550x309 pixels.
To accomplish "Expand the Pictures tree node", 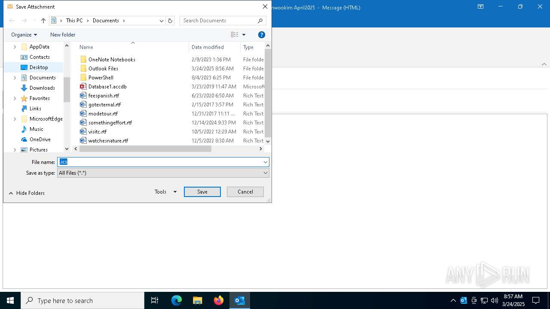I will [15, 150].
